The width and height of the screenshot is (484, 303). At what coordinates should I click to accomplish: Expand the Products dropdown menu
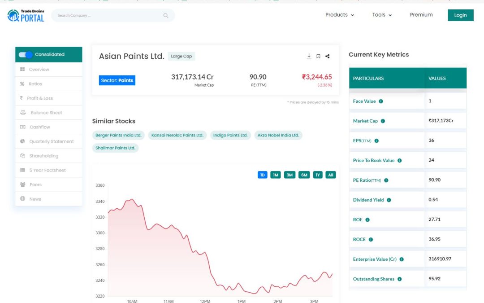click(340, 15)
